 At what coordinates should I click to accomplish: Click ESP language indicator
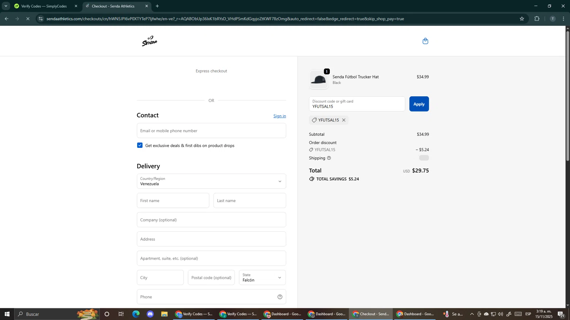(528, 314)
